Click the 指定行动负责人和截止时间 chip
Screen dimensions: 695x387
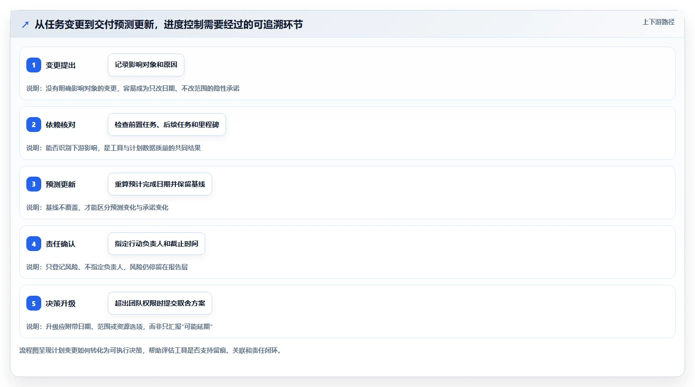[156, 244]
